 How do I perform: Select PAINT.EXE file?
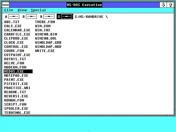14,80
